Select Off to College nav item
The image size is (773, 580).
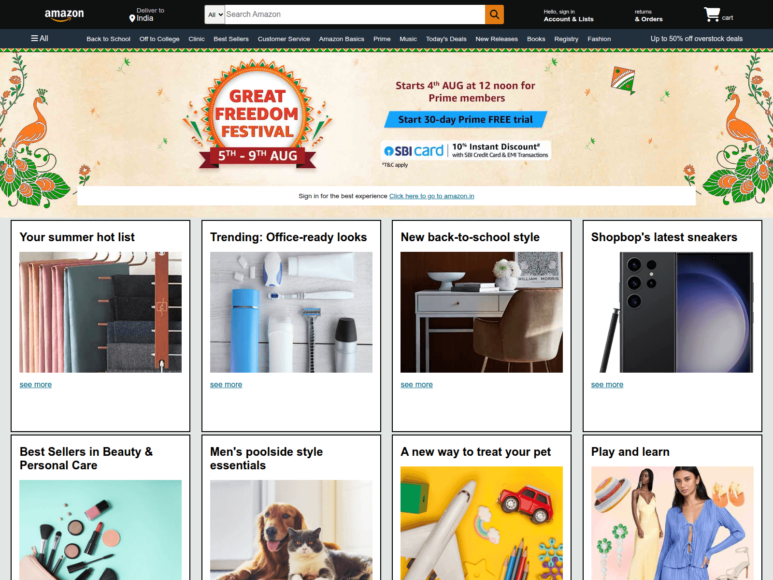point(159,39)
